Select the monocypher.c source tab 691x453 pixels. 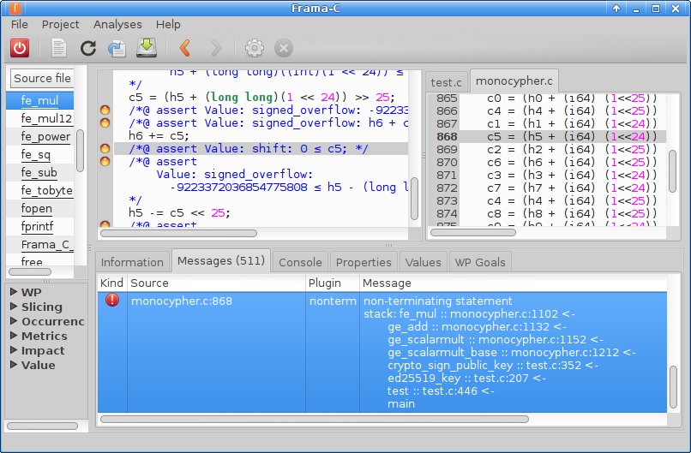(514, 81)
